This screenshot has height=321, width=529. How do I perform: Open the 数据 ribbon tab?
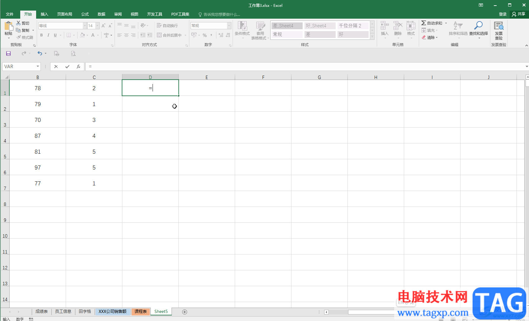[x=102, y=14]
